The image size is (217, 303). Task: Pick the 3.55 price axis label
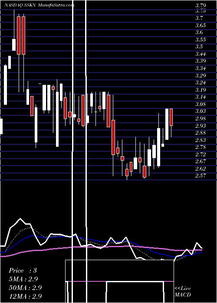click(201, 40)
